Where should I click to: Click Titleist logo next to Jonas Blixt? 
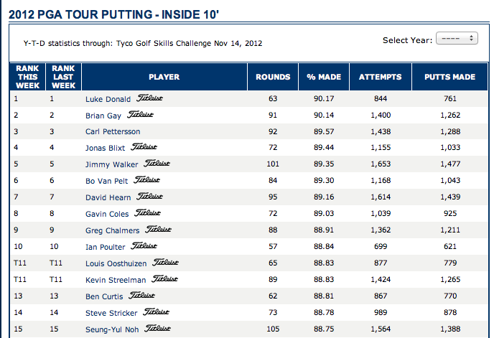[x=144, y=146]
